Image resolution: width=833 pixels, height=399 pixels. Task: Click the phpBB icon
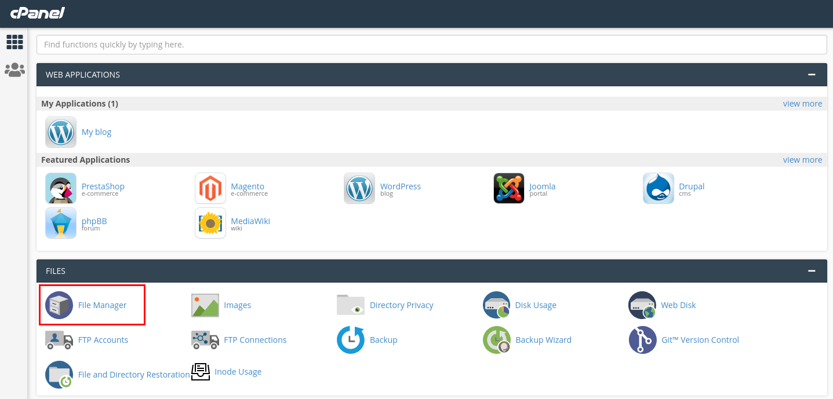click(x=61, y=223)
